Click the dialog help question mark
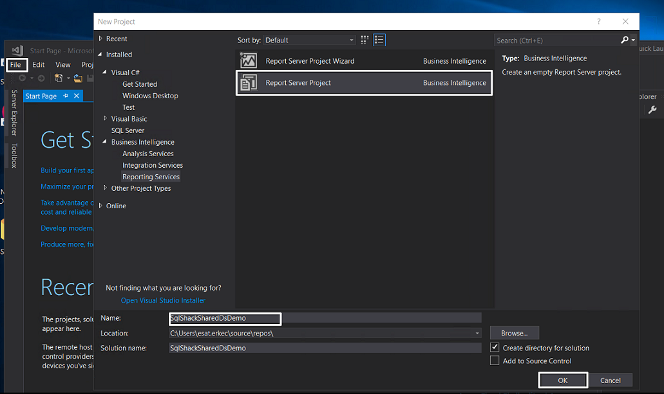664x394 pixels. (x=599, y=22)
